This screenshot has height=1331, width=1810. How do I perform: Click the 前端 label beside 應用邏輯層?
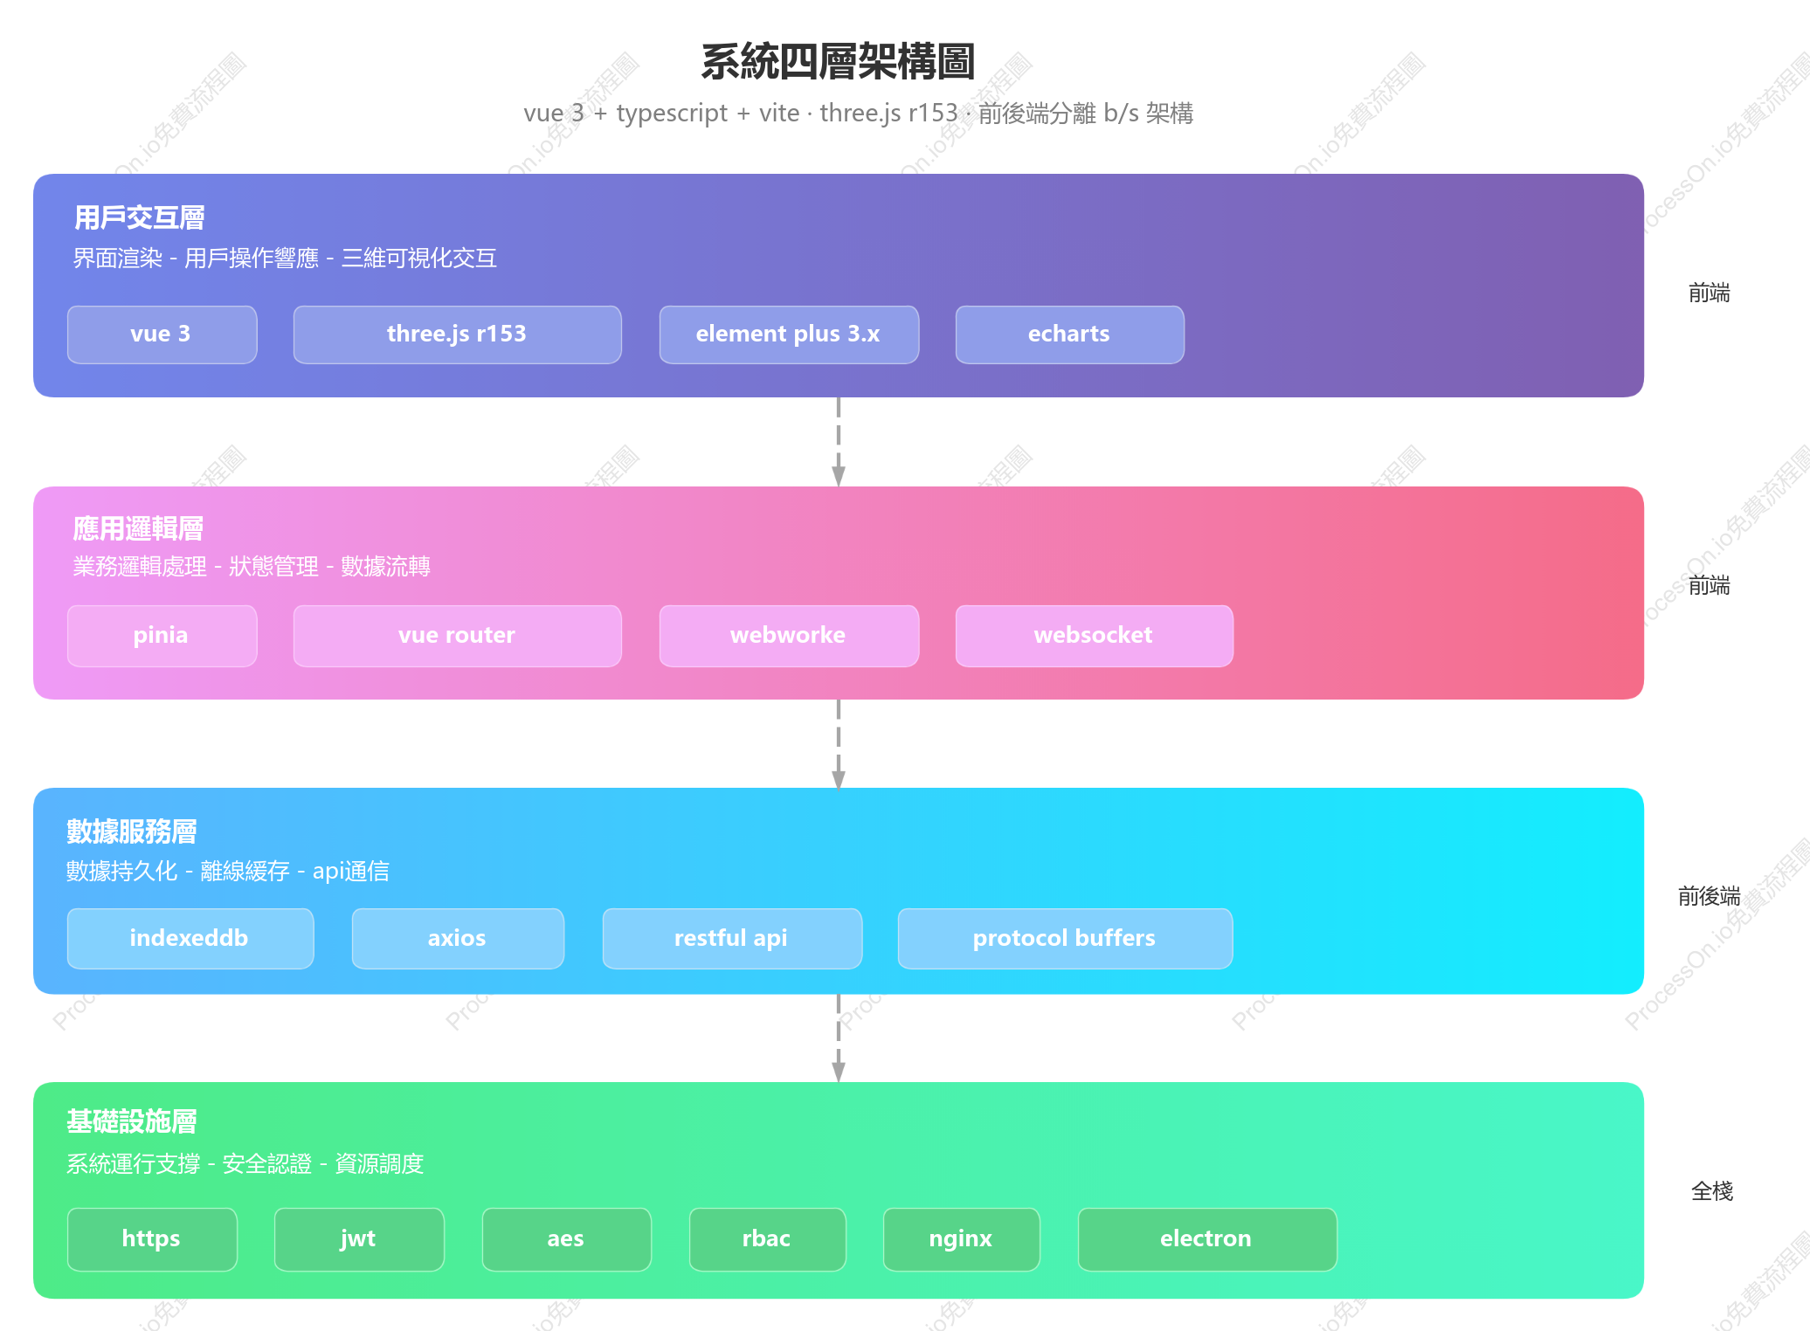pyautogui.click(x=1709, y=586)
